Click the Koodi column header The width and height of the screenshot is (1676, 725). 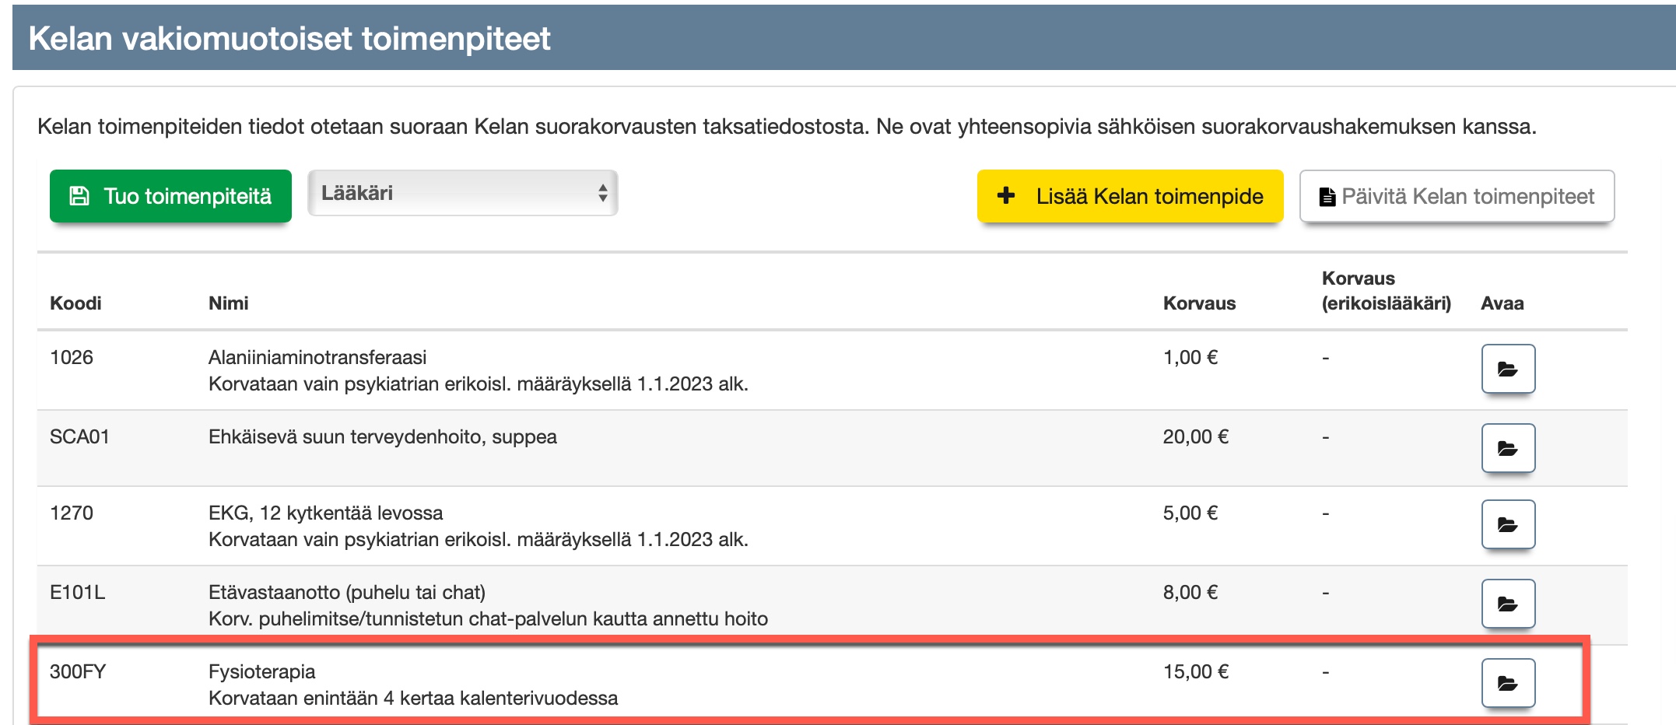[75, 303]
